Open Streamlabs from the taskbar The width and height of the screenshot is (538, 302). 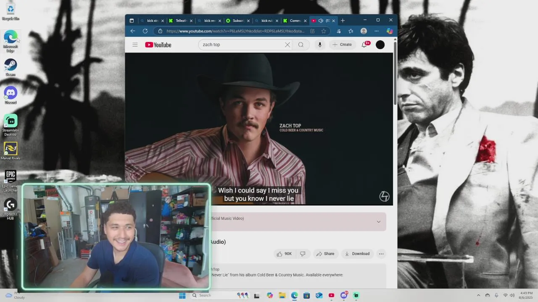(x=356, y=295)
